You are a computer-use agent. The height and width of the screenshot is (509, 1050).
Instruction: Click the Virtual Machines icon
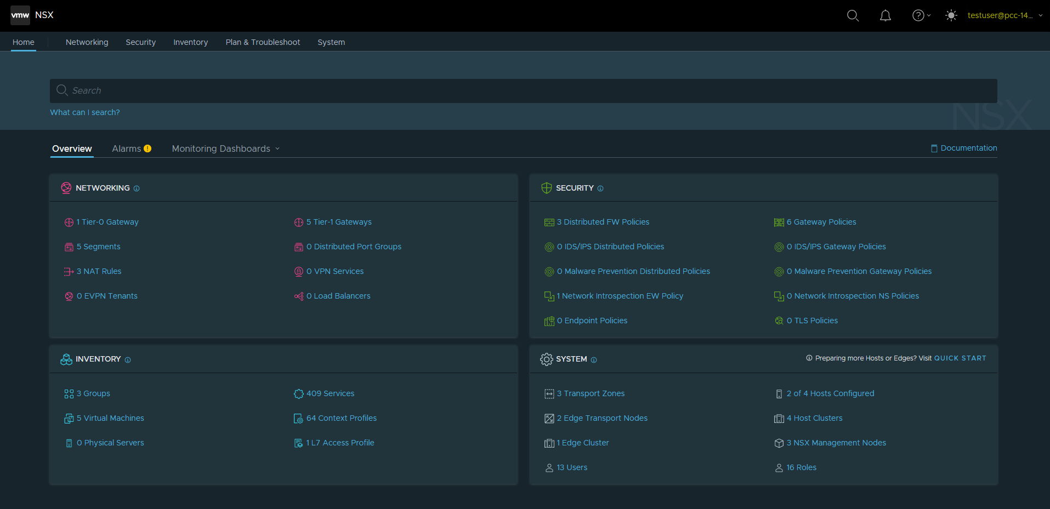69,419
